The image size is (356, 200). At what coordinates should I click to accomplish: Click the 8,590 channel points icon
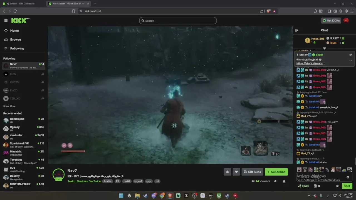[x=299, y=186]
